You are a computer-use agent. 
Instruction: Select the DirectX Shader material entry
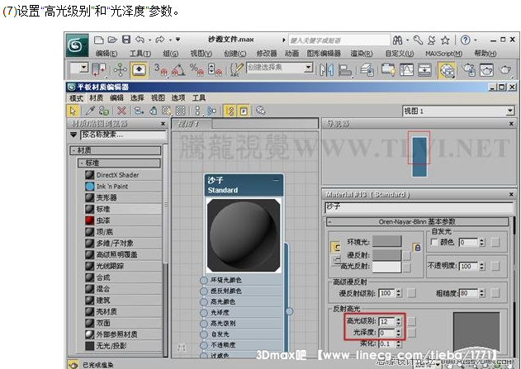(x=118, y=175)
